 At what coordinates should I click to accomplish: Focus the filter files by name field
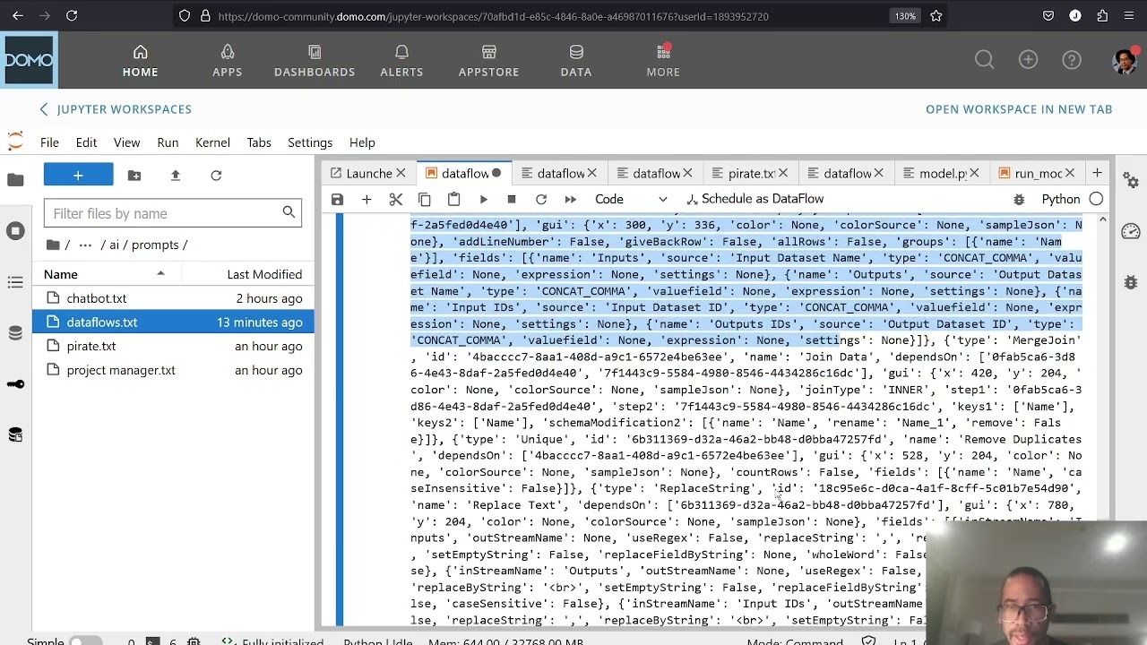pos(172,213)
